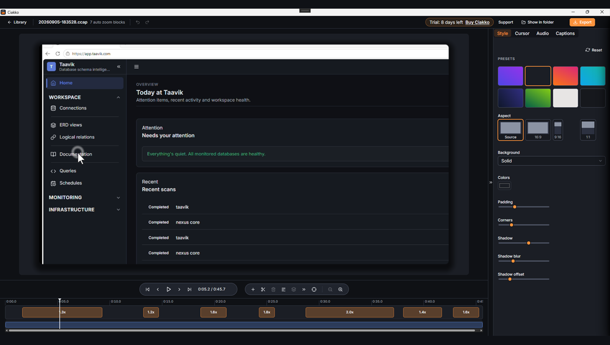Zoom in the timeline with the plus magnifier
This screenshot has height=345, width=610.
click(341, 289)
